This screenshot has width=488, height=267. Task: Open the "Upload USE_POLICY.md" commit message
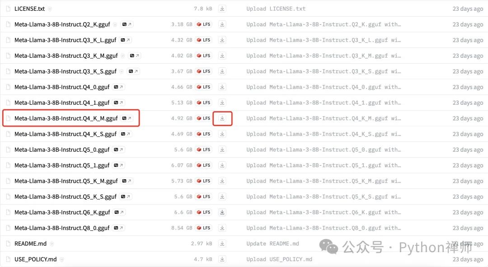click(x=279, y=259)
